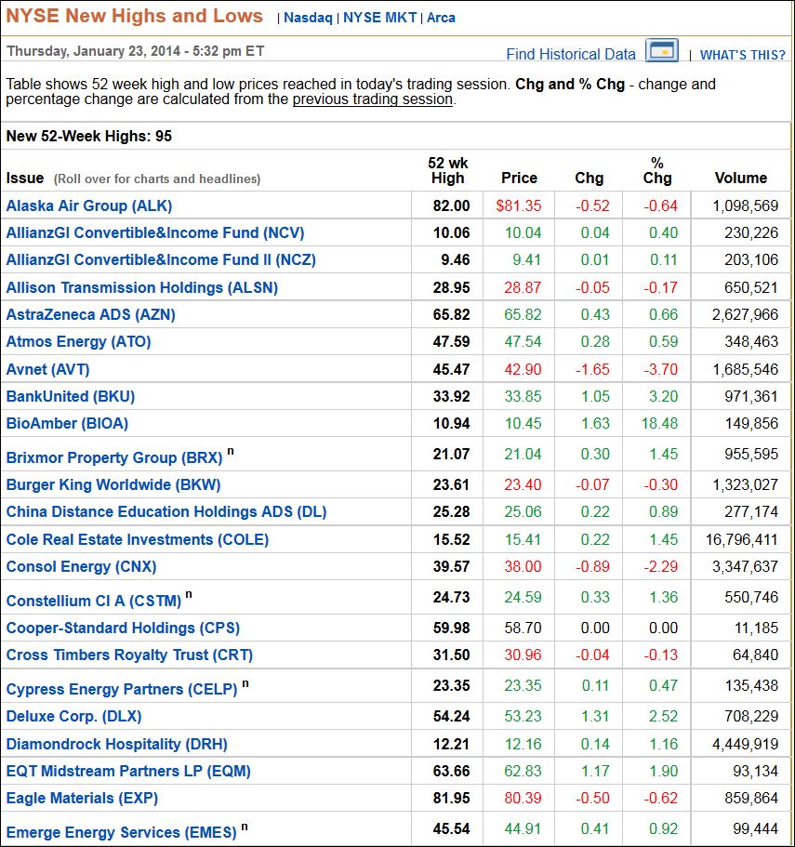Click Deluxe Corp. percent change 2.52
This screenshot has height=847, width=795.
663,716
